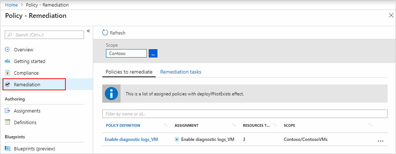Open the Enable diagnostic logs_VM policy link
The height and width of the screenshot is (154, 396).
click(x=131, y=139)
